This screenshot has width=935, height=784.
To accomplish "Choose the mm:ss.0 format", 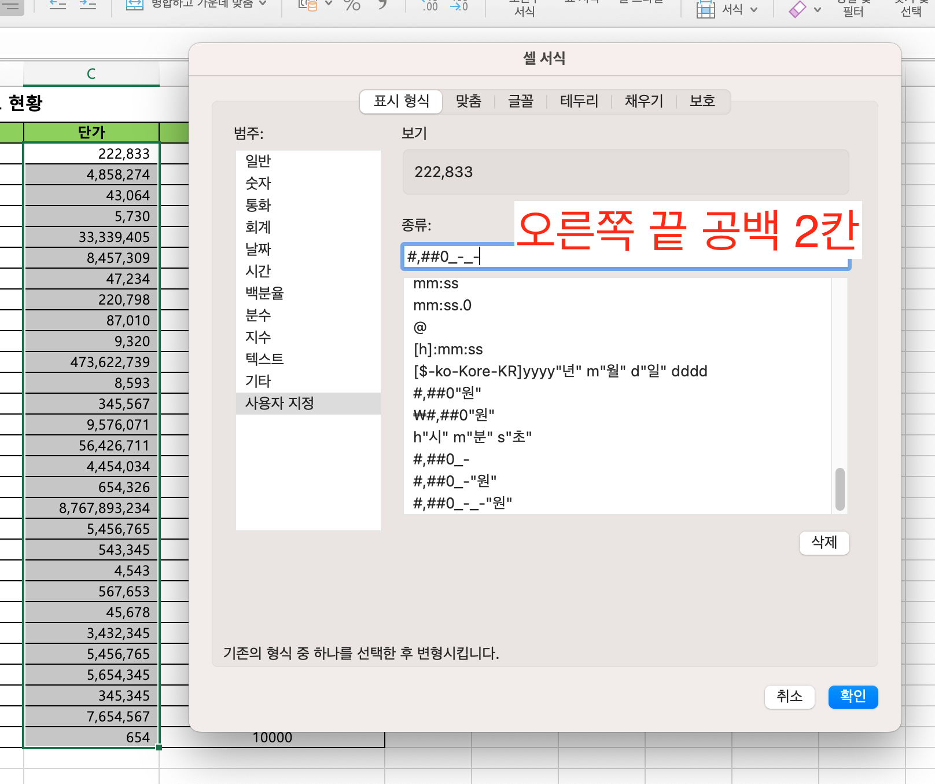I will 617,306.
